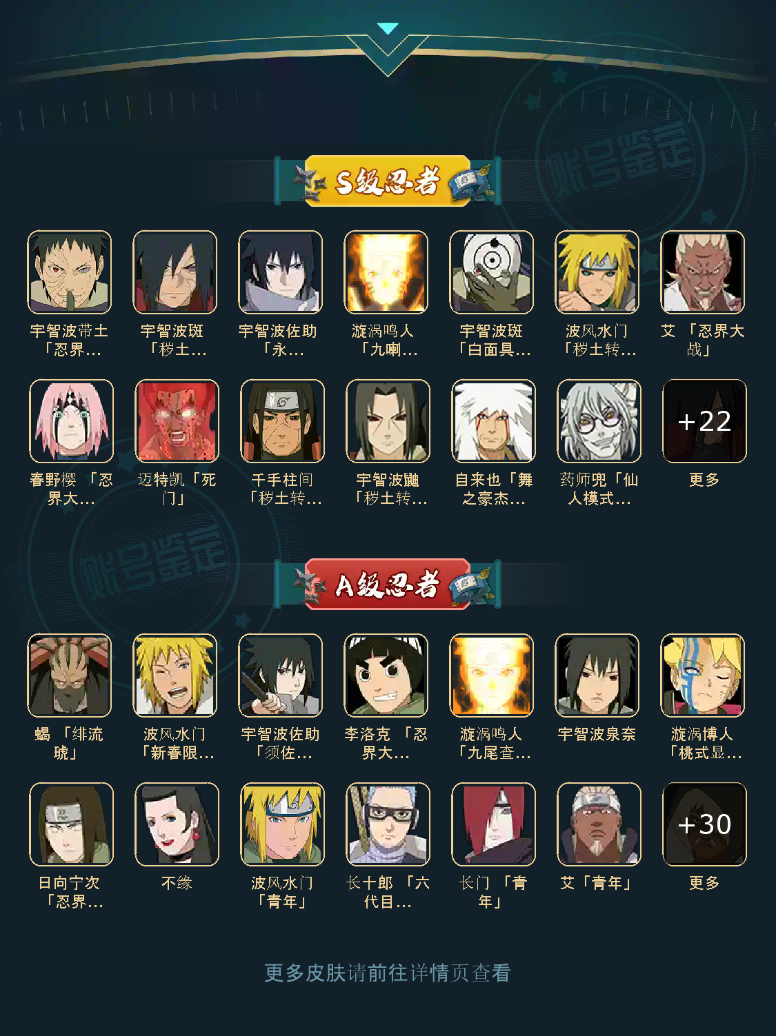Open 药师兜「仙人模式」portrait
This screenshot has height=1036, width=776.
point(599,421)
